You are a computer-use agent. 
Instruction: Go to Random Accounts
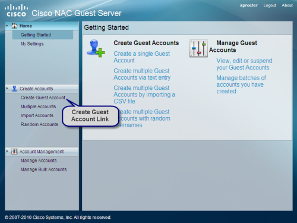point(39,124)
